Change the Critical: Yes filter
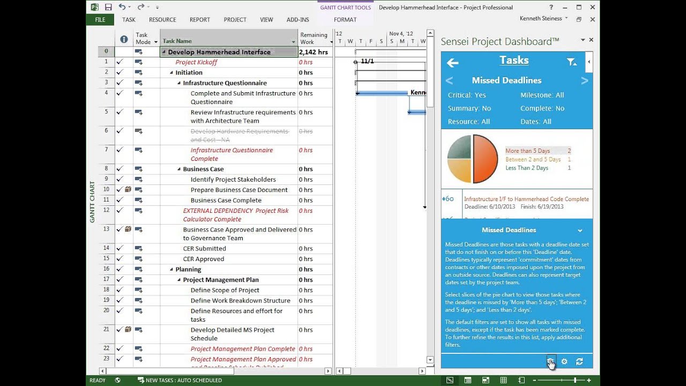The image size is (686, 386). (x=467, y=95)
